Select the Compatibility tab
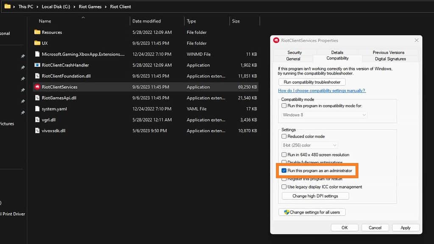This screenshot has height=244, width=434. 337,58
